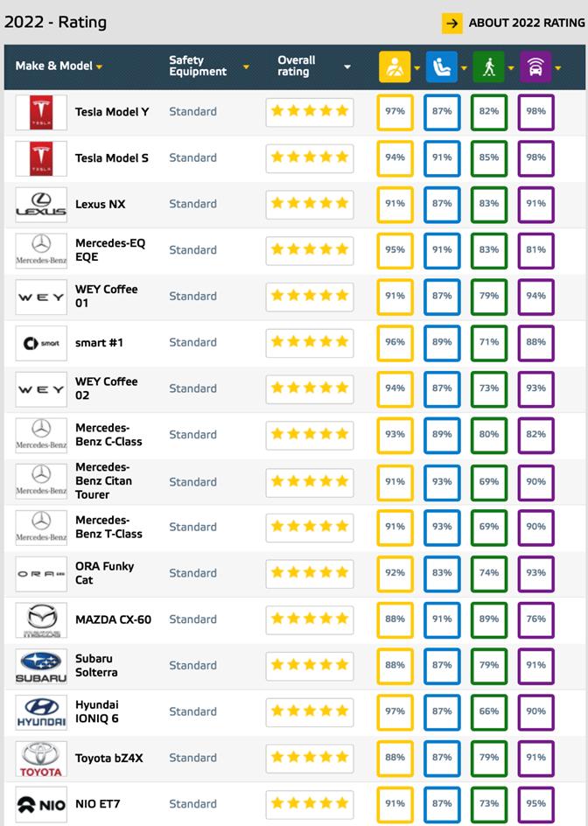Image resolution: width=588 pixels, height=826 pixels.
Task: Click the 98% safety assist score for Tesla Model S
Action: pyautogui.click(x=535, y=158)
